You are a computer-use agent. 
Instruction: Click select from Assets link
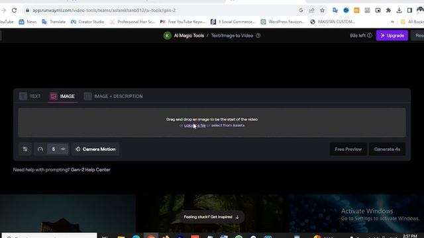(x=228, y=126)
